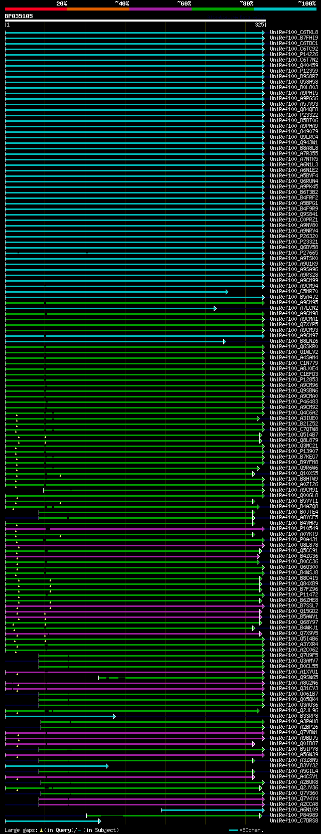Select label UniRef100_P0A431
The height and width of the screenshot is (834, 321).
[294, 539]
